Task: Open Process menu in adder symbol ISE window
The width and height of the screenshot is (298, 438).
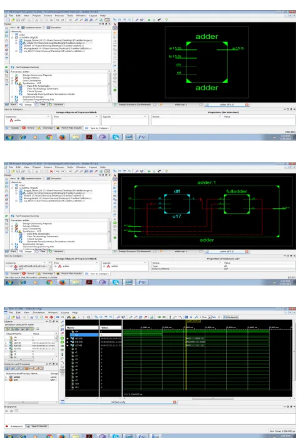Action: [59, 16]
